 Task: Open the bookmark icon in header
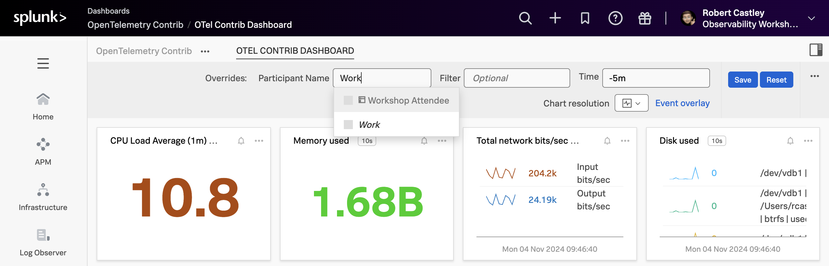[x=585, y=18]
